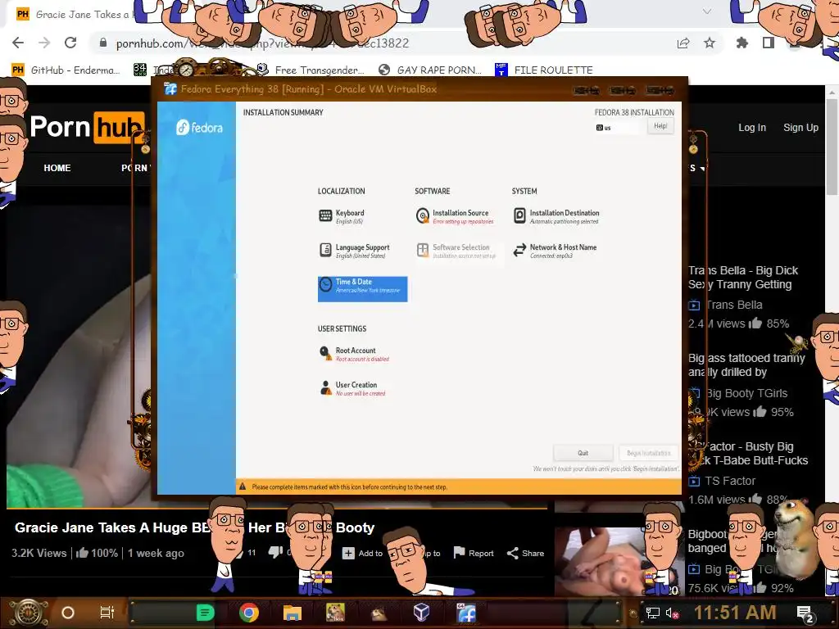Switch to Fedora VM window on taskbar
The height and width of the screenshot is (629, 839).
coord(466,613)
